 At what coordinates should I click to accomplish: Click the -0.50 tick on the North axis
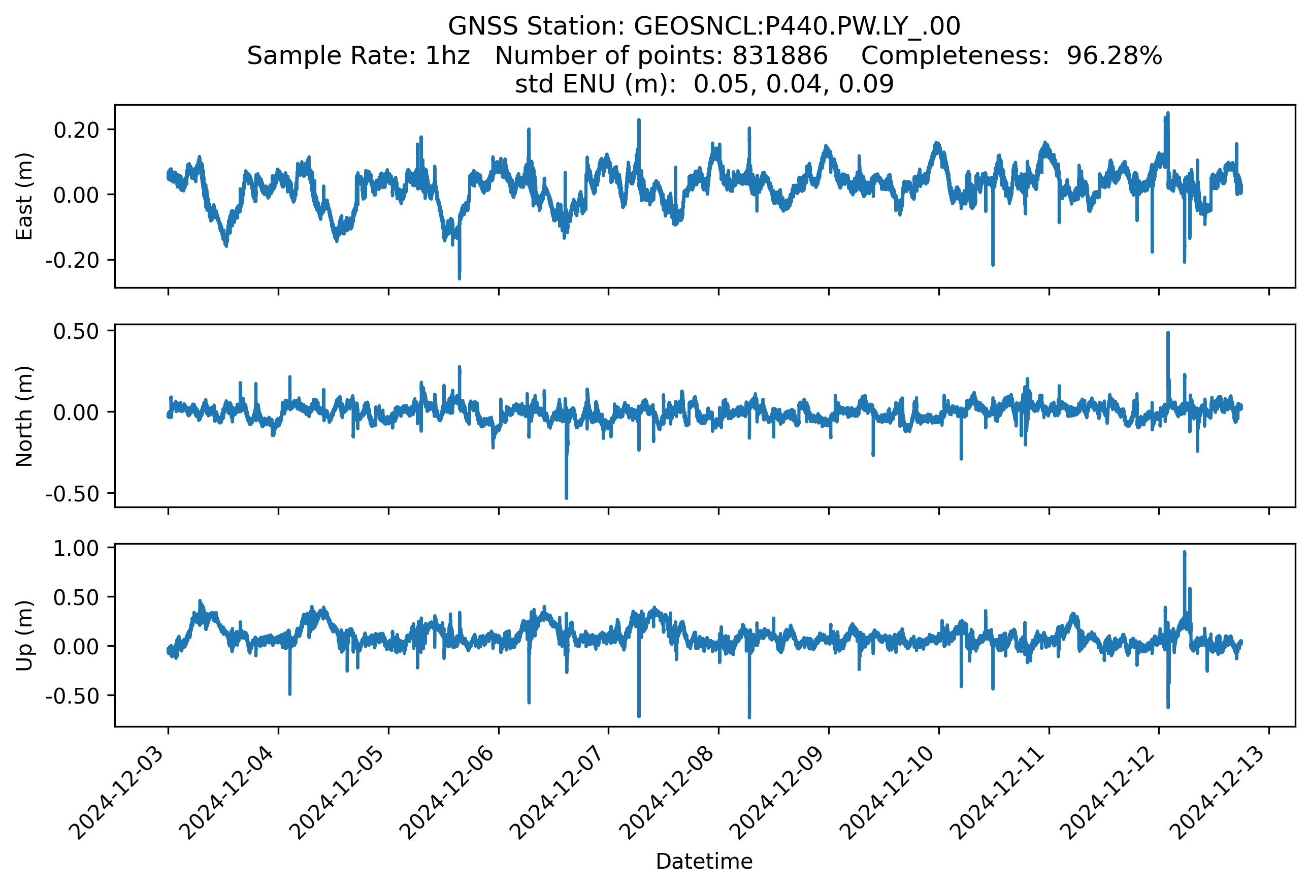pos(72,494)
